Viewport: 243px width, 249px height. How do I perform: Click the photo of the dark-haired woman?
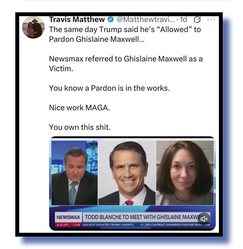[x=185, y=173]
